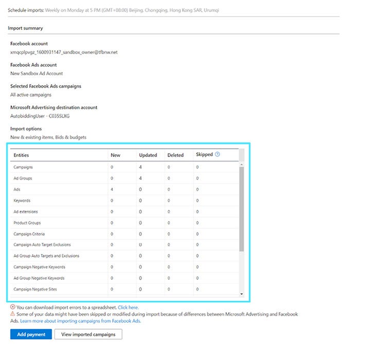386x344 pixels.
Task: Open the Skipped column help icon
Action: point(217,154)
